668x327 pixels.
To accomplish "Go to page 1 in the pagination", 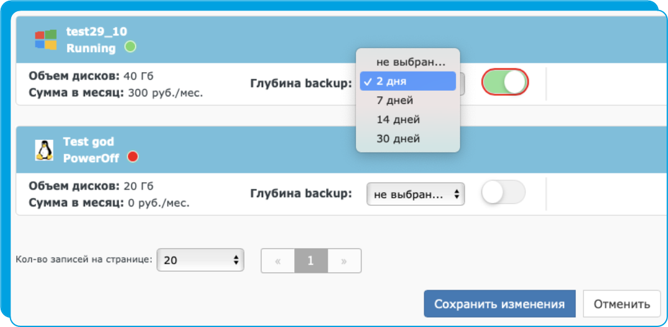I will (311, 260).
